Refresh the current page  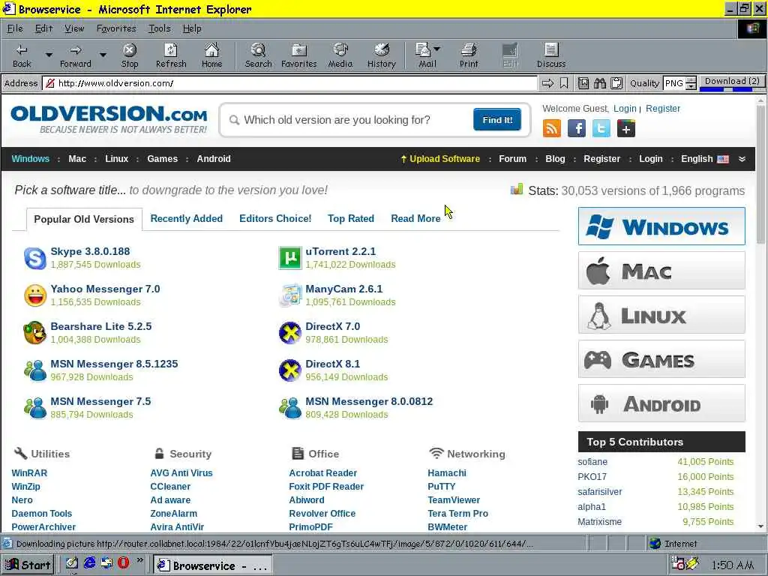[171, 55]
